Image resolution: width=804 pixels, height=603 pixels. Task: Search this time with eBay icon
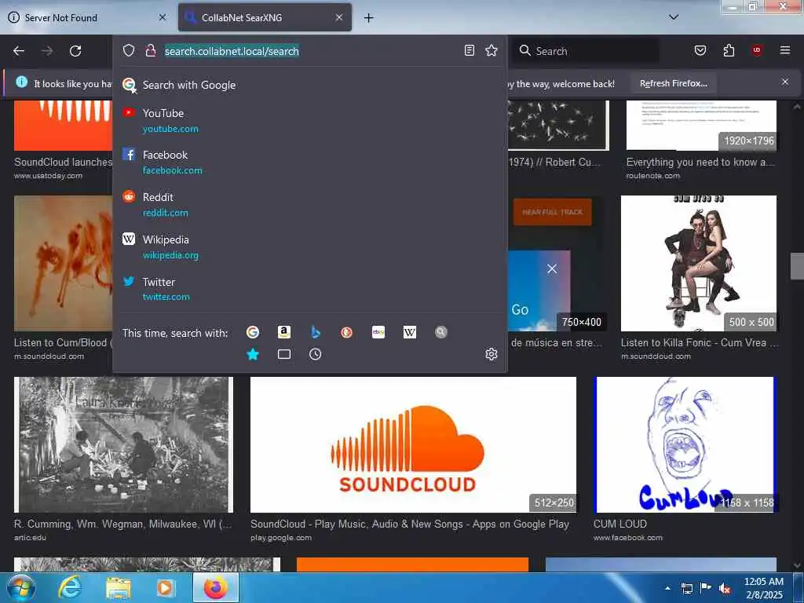click(x=378, y=332)
